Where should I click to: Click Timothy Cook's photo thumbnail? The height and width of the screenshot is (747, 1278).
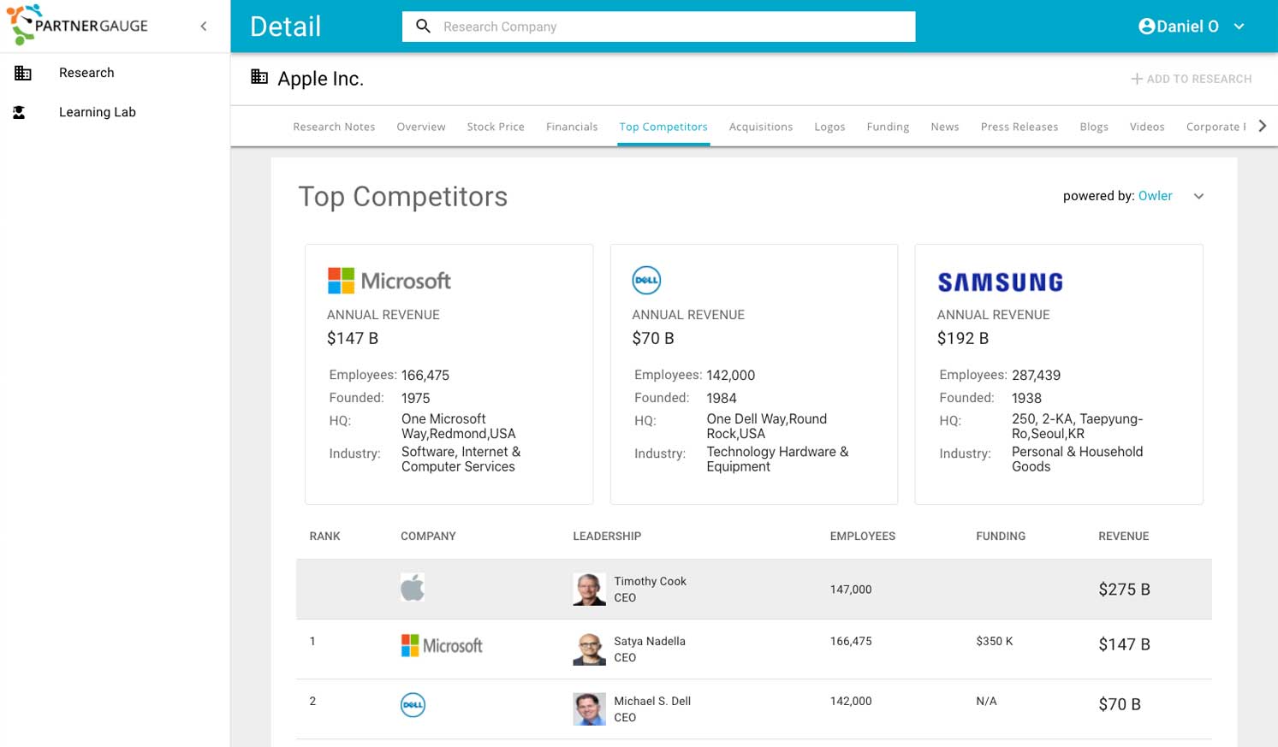pos(589,590)
